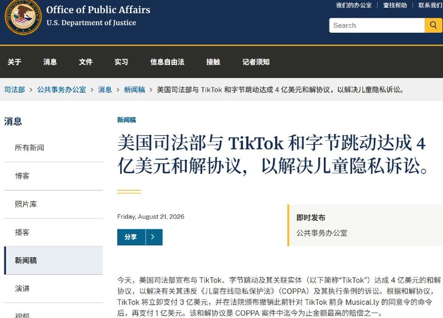
Task: Click the final breadcrumb article title text
Action: (x=281, y=90)
